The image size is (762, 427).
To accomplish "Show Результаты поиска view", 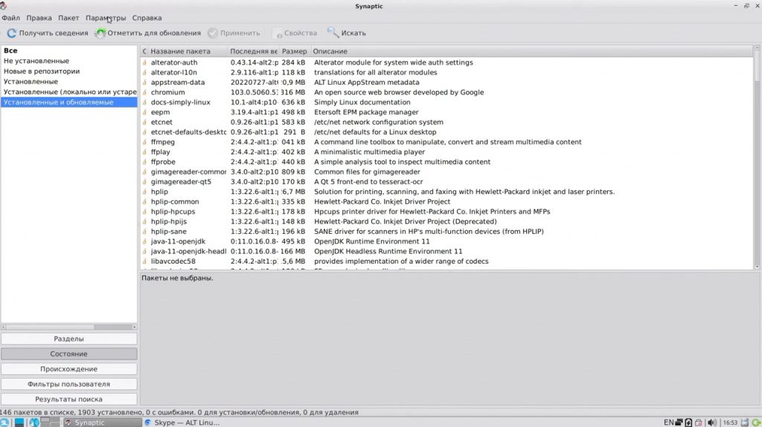I will click(x=68, y=399).
